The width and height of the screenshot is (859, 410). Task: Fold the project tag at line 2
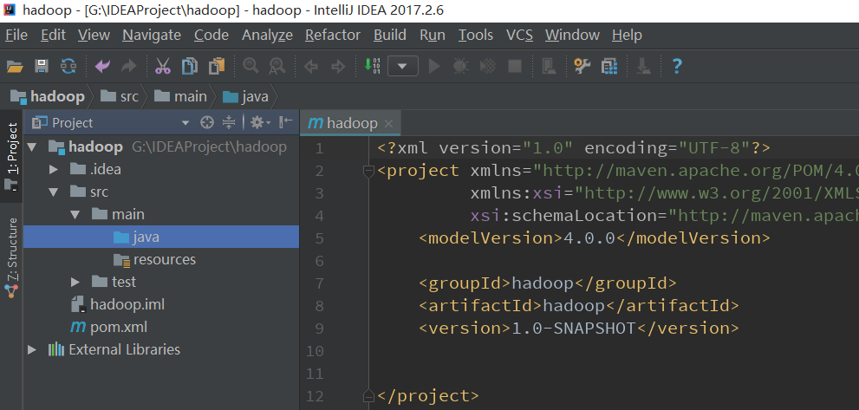pyautogui.click(x=368, y=172)
